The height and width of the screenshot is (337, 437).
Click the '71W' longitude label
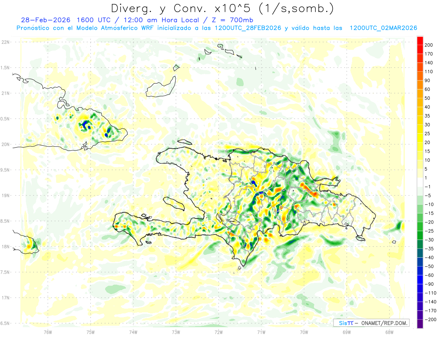coord(261,332)
